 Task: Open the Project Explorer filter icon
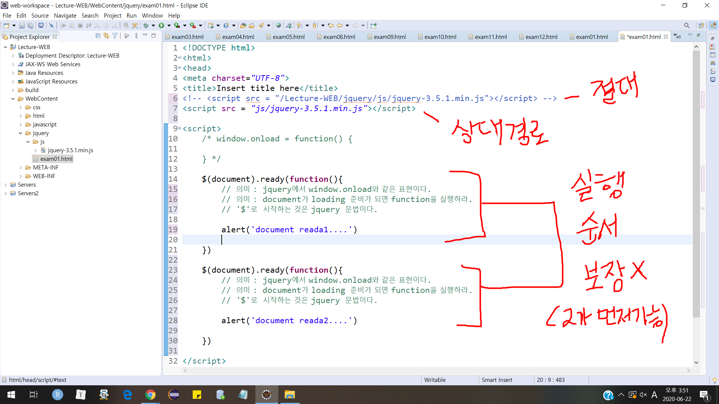pos(115,36)
